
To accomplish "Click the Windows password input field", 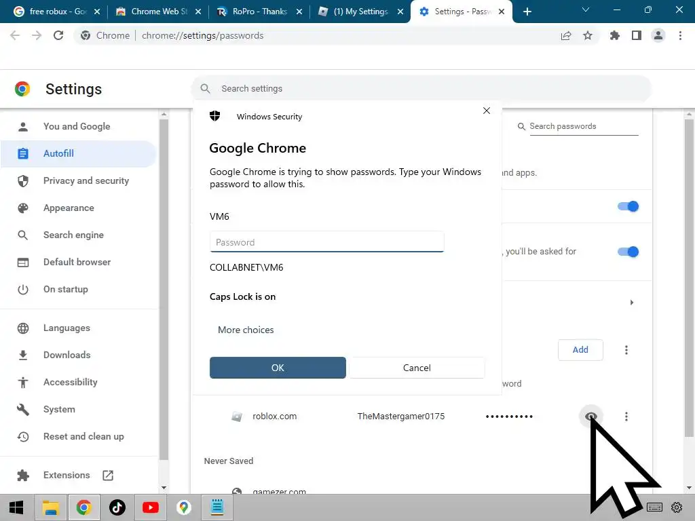I will pyautogui.click(x=326, y=242).
